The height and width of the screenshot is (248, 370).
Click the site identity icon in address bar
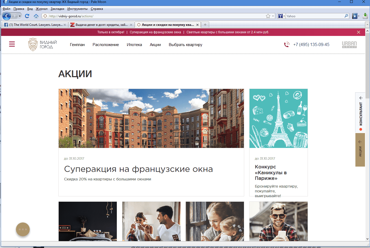pyautogui.click(x=45, y=16)
